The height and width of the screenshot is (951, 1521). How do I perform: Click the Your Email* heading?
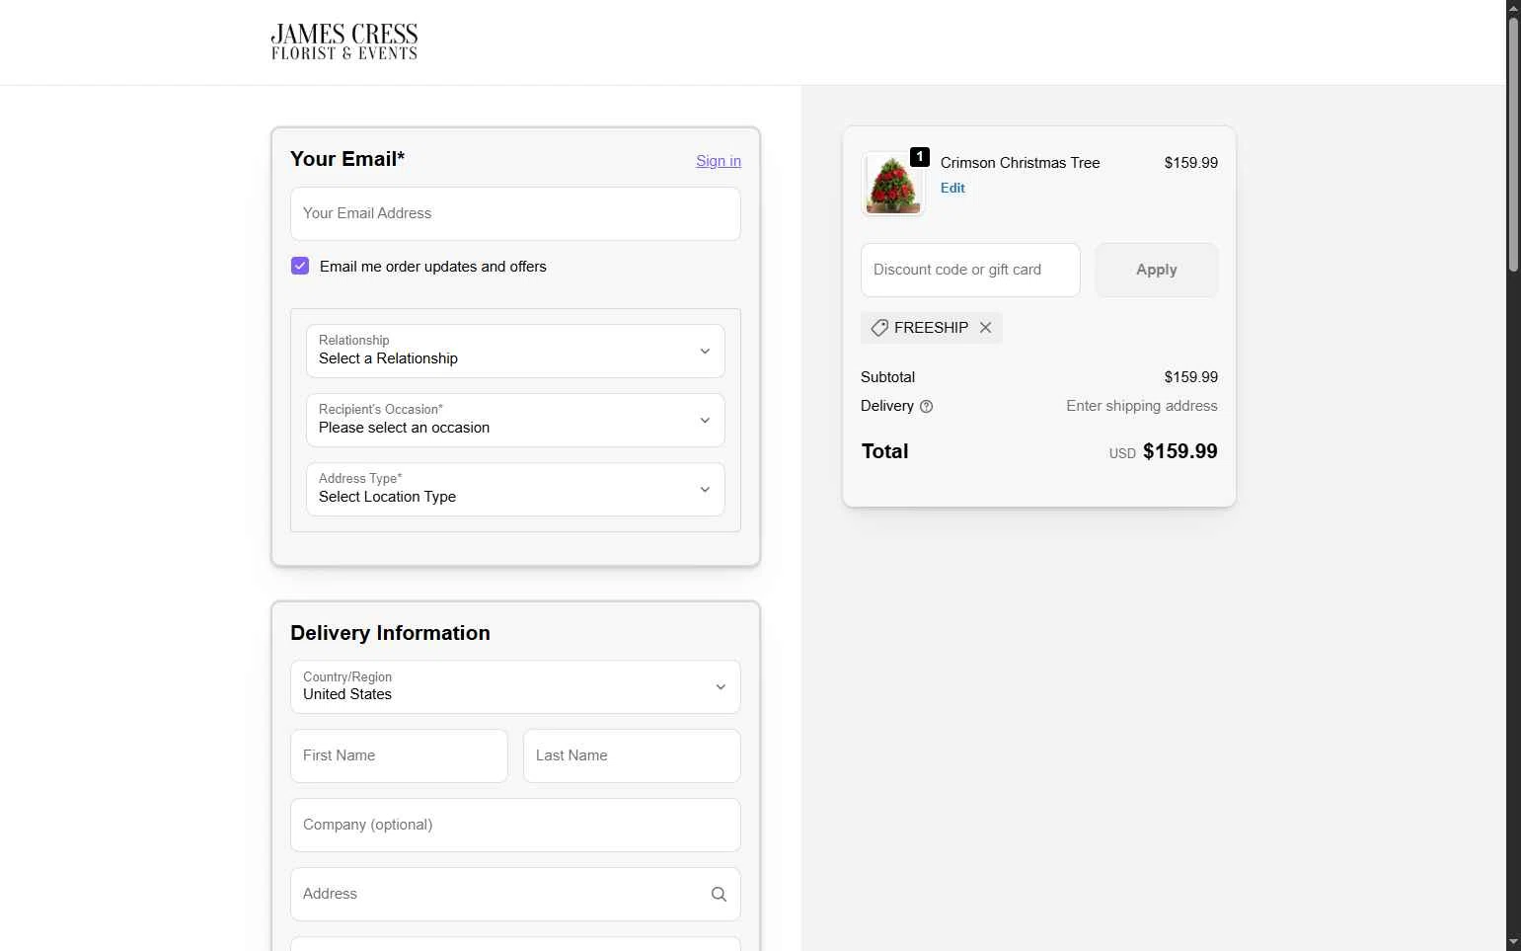(x=347, y=159)
